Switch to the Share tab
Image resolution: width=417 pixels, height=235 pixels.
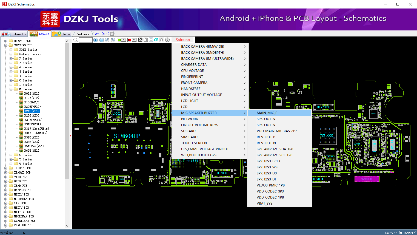point(61,34)
